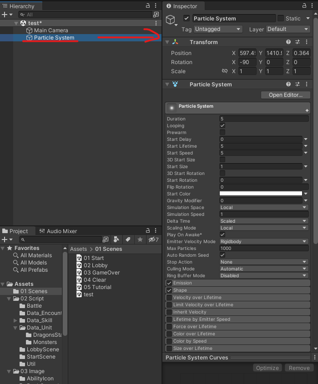Open the test scene options menu
The image size is (318, 384).
click(x=156, y=23)
